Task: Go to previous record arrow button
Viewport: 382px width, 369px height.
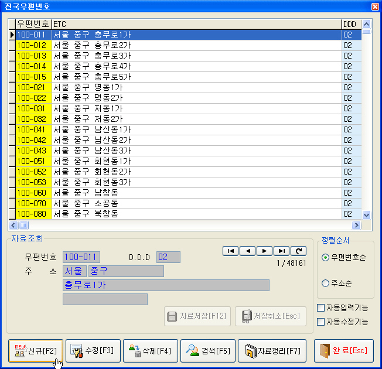Action: coord(247,251)
